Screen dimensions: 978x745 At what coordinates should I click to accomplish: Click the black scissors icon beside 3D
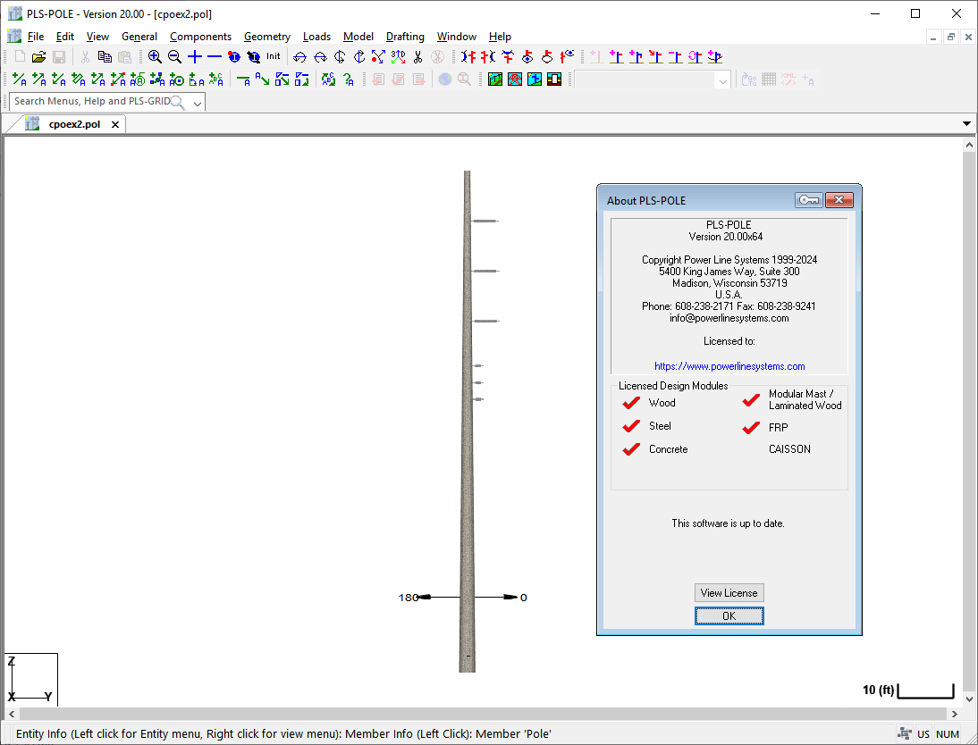click(417, 57)
